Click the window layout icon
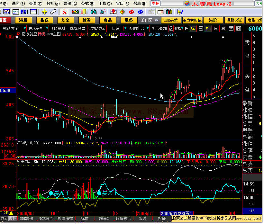The height and width of the screenshot is (224, 264). (160, 12)
